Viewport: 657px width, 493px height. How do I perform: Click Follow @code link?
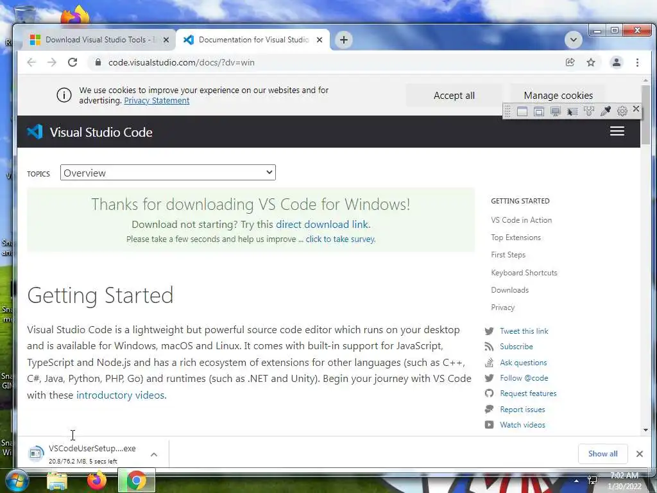point(524,378)
